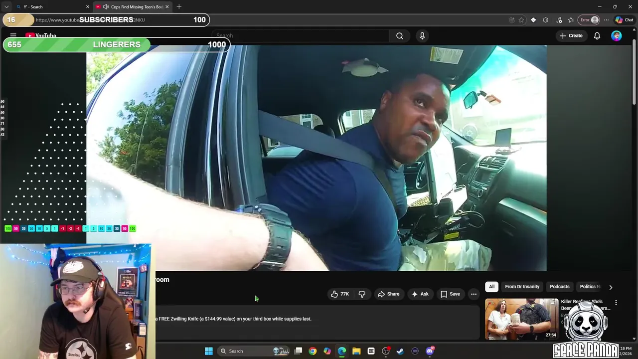
Task: Click the YouTube logo
Action: tap(41, 36)
